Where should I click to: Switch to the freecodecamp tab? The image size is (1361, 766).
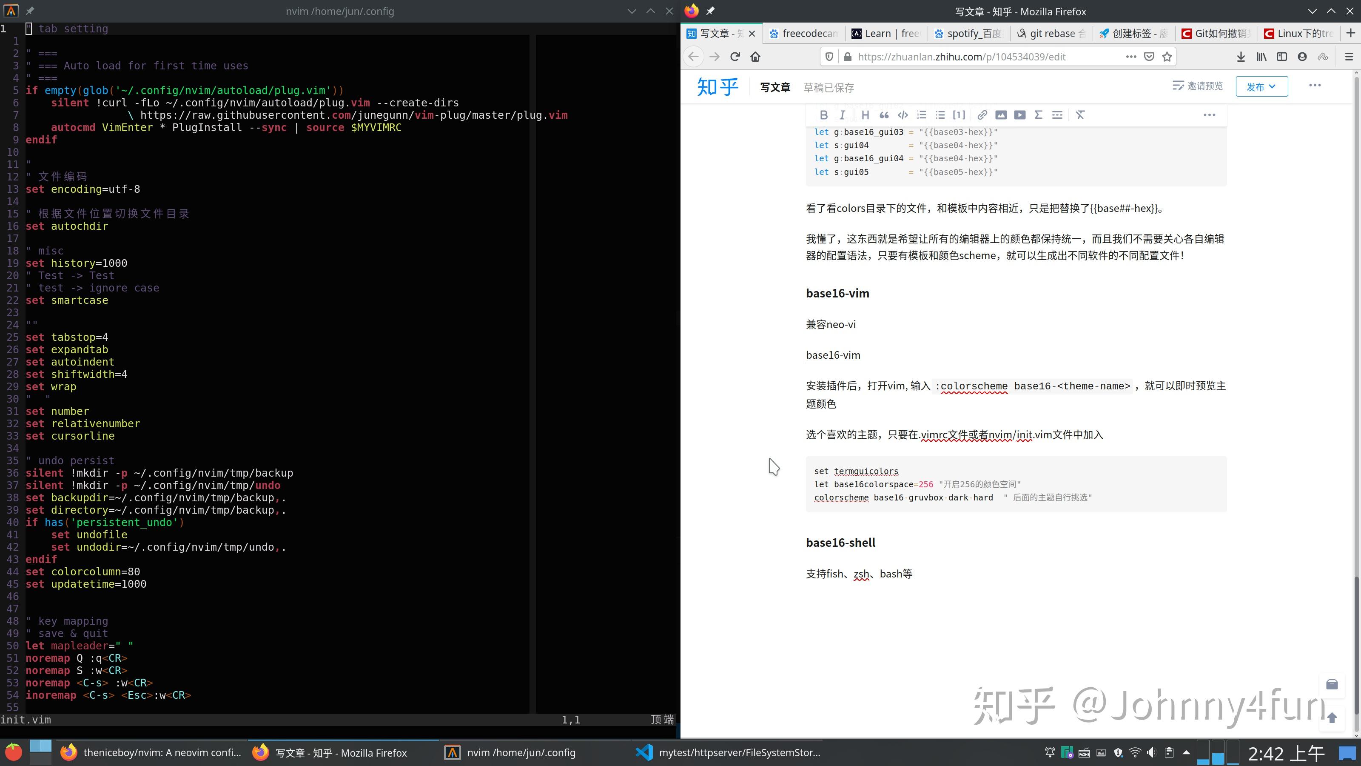coord(803,33)
